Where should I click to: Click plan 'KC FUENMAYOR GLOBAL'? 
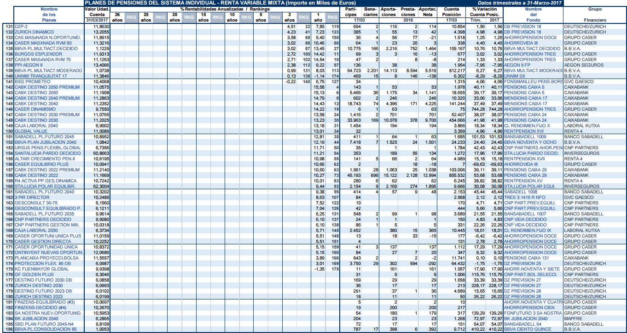tap(41, 269)
